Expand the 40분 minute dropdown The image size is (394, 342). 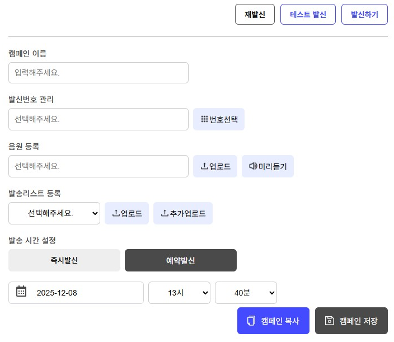[246, 293]
